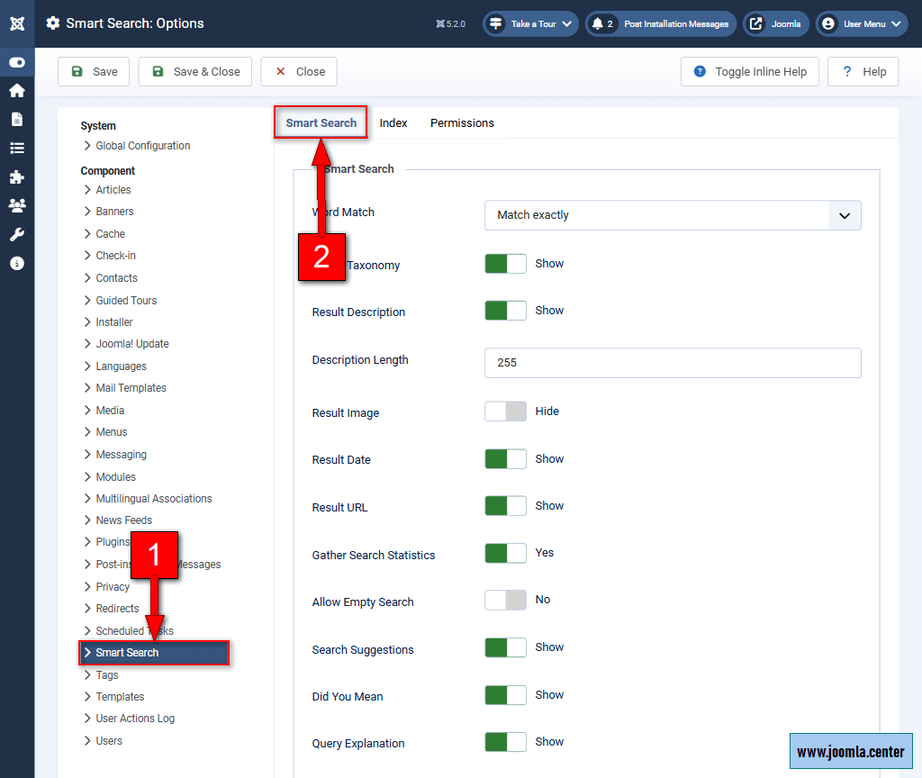
Task: Open User Actions Log options
Action: pos(135,719)
